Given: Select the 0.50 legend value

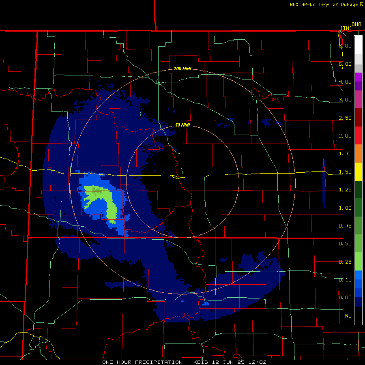Looking at the screenshot, I should 345,244.
